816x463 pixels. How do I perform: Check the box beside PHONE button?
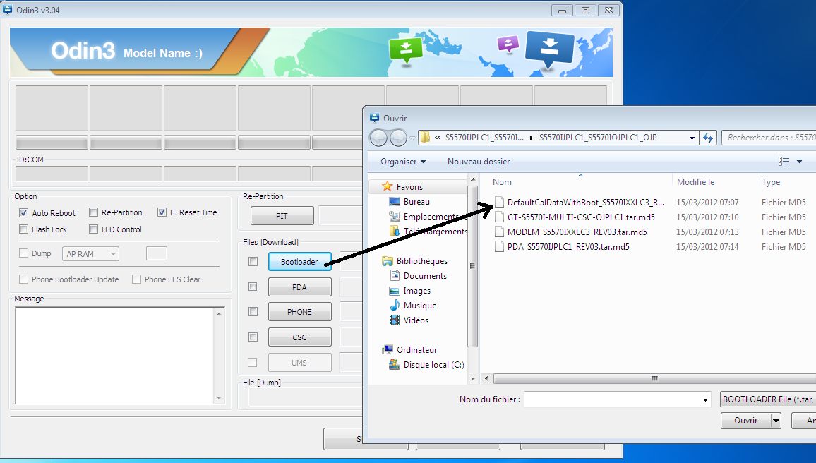coord(253,312)
